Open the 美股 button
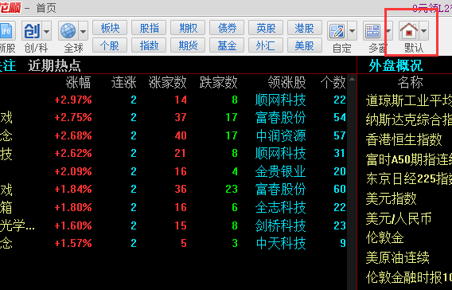452x290 pixels. [305, 45]
